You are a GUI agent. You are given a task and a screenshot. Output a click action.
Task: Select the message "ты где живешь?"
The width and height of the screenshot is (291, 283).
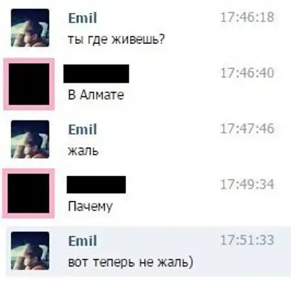coord(116,39)
